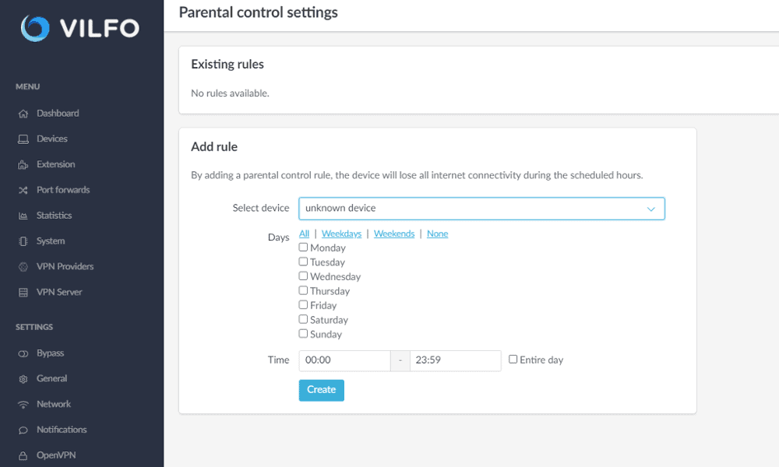Click the VPN Server icon

click(x=23, y=293)
